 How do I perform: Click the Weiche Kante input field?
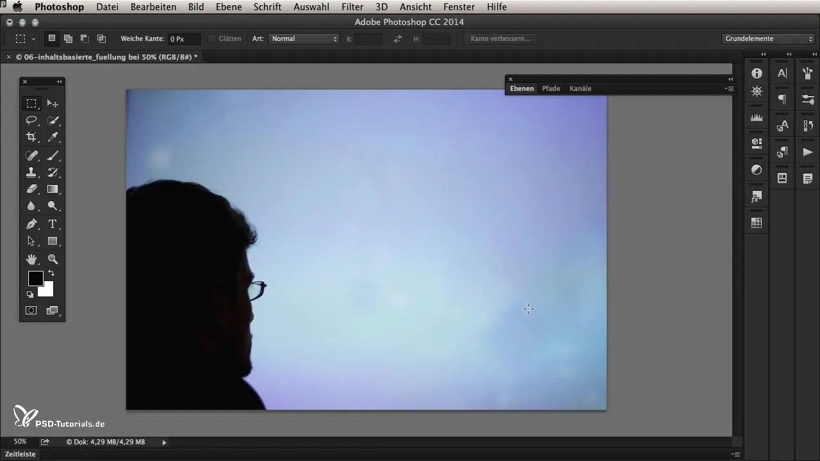coord(184,39)
